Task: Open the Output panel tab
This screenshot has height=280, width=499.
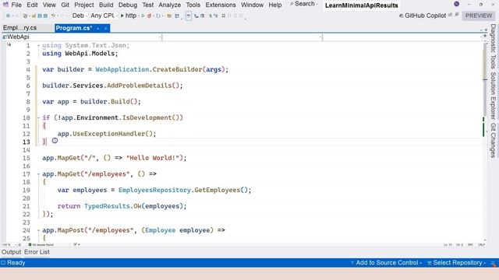Action: tap(11, 252)
